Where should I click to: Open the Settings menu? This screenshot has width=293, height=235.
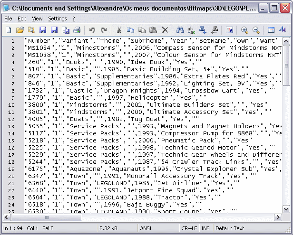tap(58, 19)
